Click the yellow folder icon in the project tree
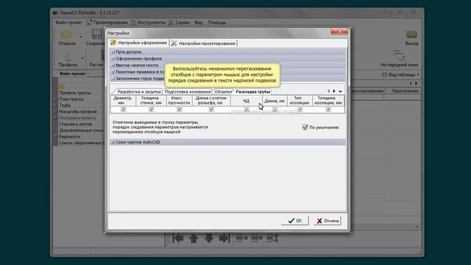Image resolution: width=471 pixels, height=265 pixels. (62, 87)
